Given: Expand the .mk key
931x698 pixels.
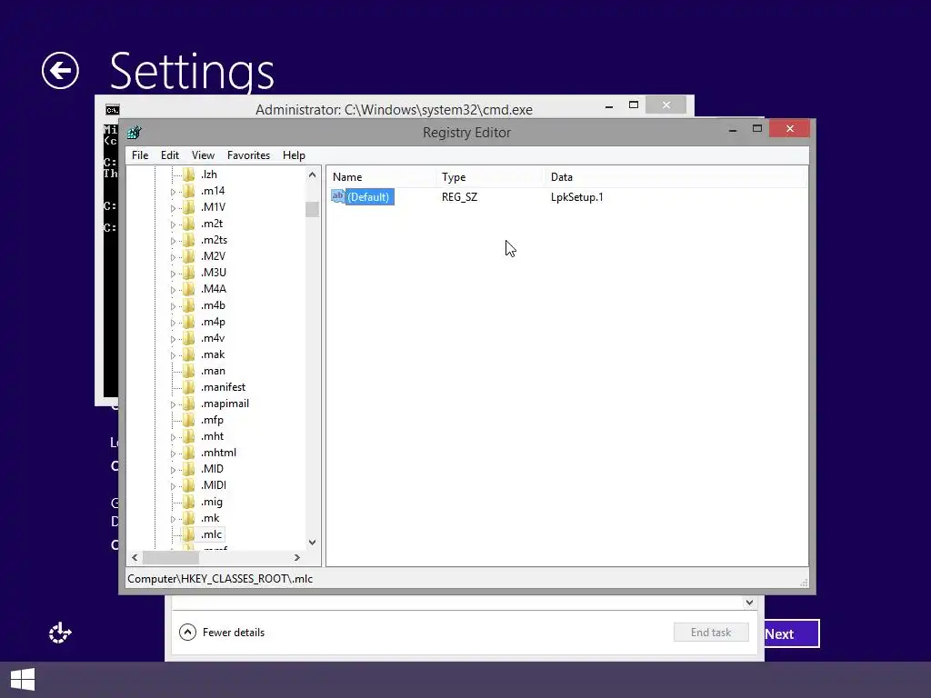Looking at the screenshot, I should click(x=173, y=519).
